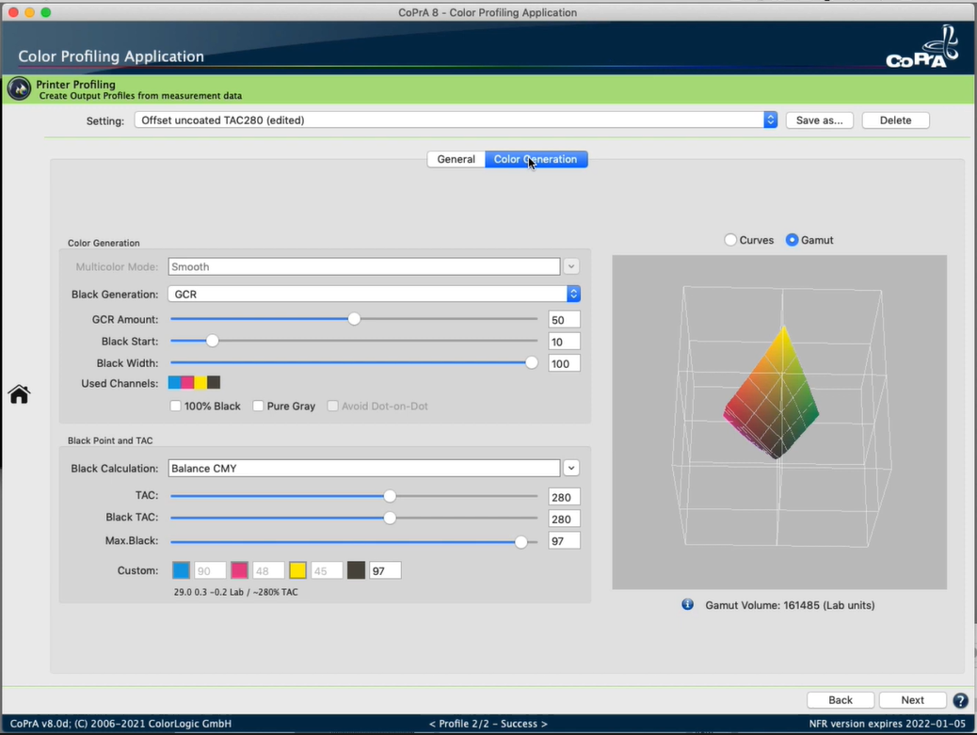The width and height of the screenshot is (977, 735).
Task: Click the gamut volume info icon
Action: tap(687, 604)
